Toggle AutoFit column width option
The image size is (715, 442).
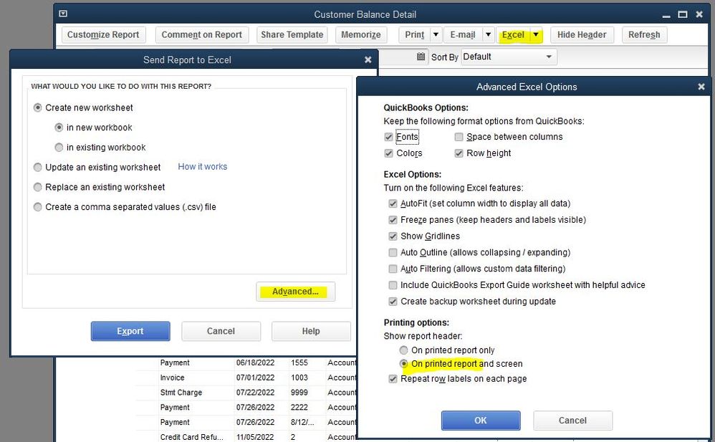tap(393, 203)
